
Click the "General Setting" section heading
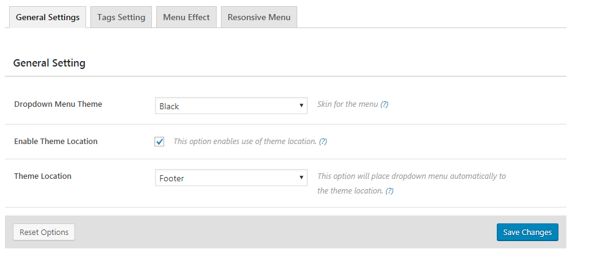pos(49,63)
